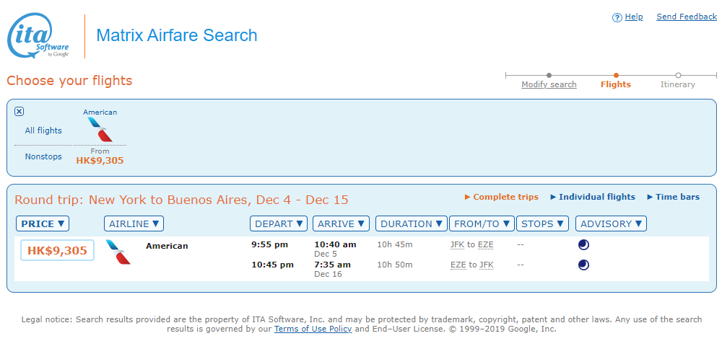Click American Airlines logo in the result row
722x341 pixels.
click(118, 252)
